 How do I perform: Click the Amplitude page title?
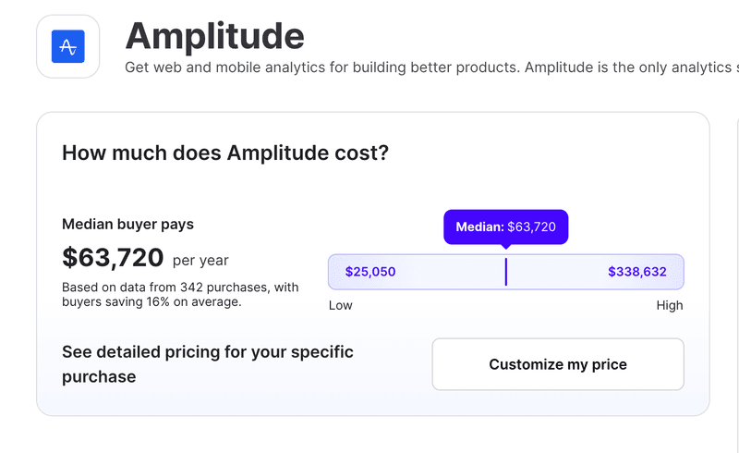tap(214, 36)
